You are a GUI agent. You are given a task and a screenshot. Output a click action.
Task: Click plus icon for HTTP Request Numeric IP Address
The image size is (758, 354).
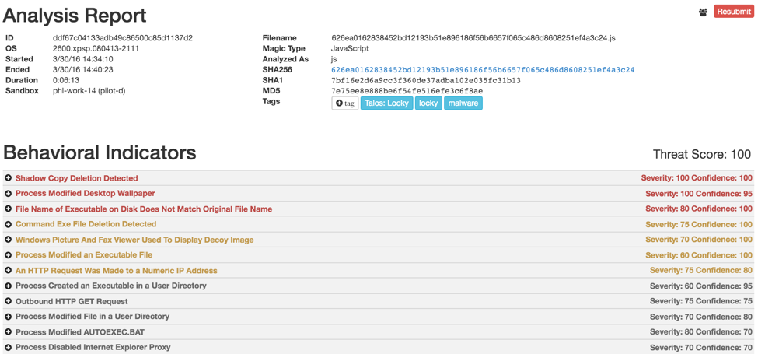click(x=9, y=271)
